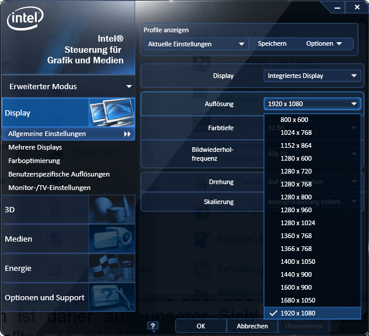Choose 1680 x 1050 resolution
Screen dimensions: 369x336
tap(312, 300)
